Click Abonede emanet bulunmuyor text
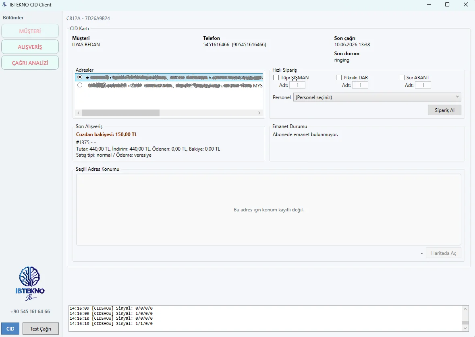This screenshot has width=475, height=337. (305, 134)
